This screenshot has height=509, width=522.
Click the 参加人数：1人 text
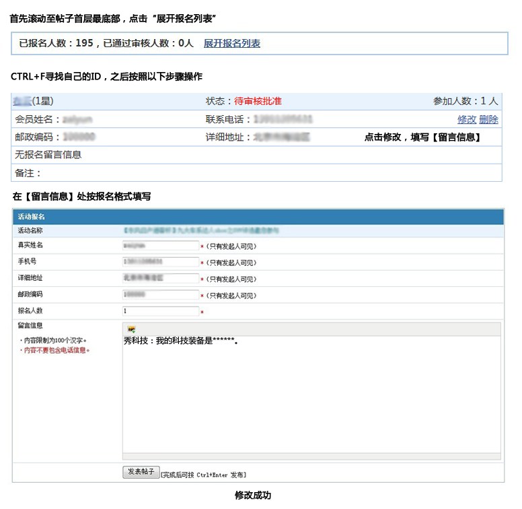pos(465,102)
